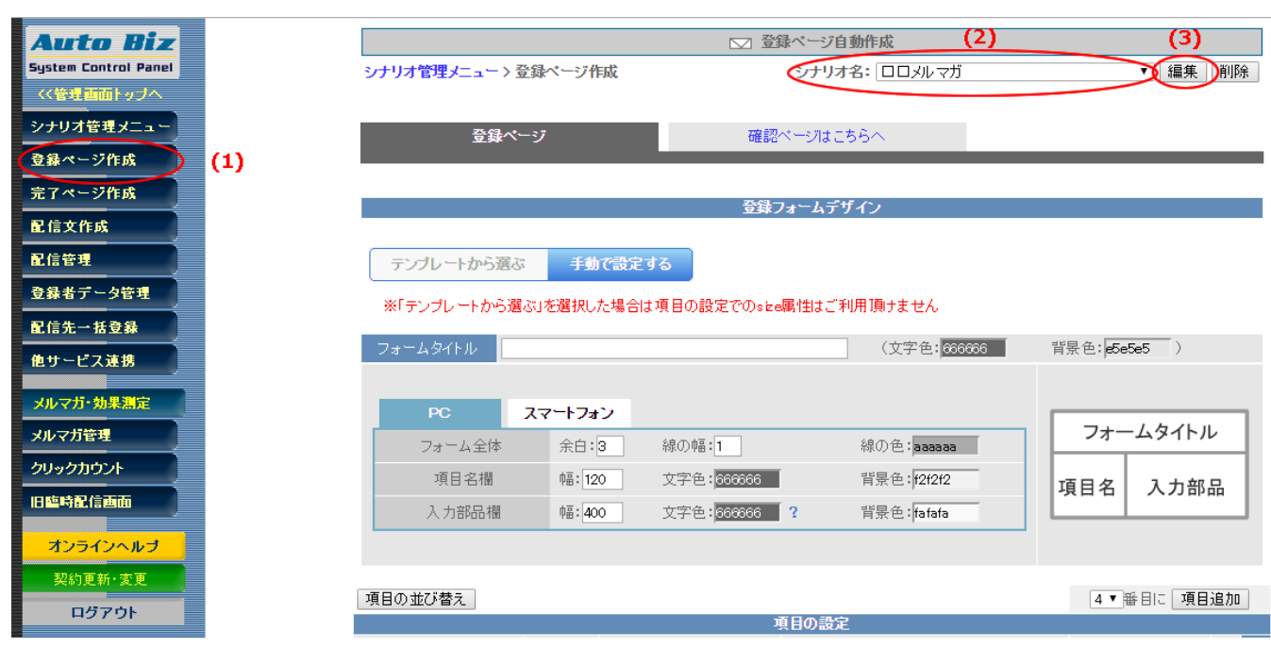Screen dimensions: 1271x647
Task: Click the form title 背景色 e5e5e5 swatch
Action: (x=1137, y=349)
